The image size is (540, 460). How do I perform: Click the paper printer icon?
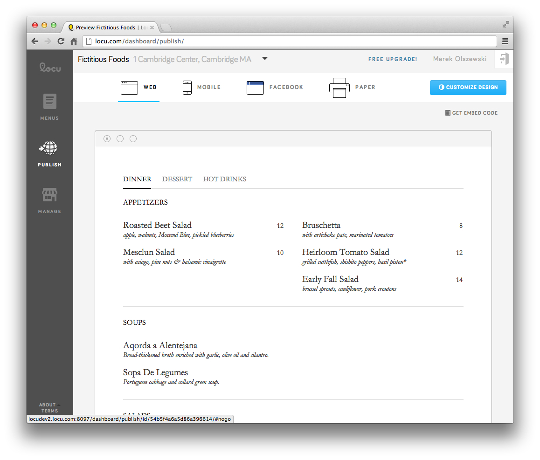(339, 88)
